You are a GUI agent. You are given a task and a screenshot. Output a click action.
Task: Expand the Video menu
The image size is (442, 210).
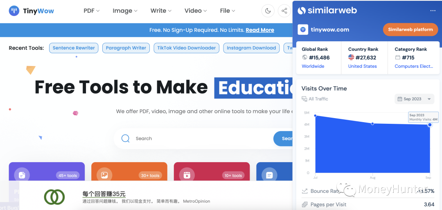(196, 11)
